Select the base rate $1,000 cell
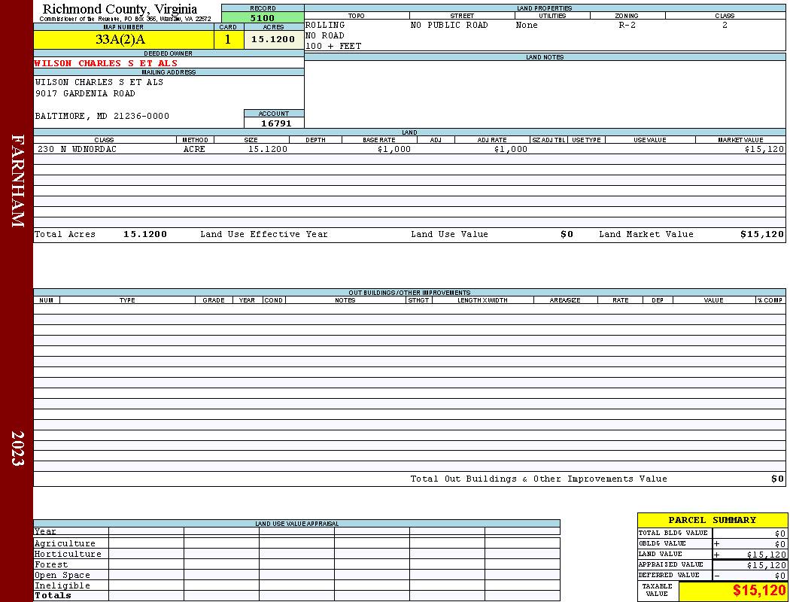790x602 pixels. (x=394, y=149)
